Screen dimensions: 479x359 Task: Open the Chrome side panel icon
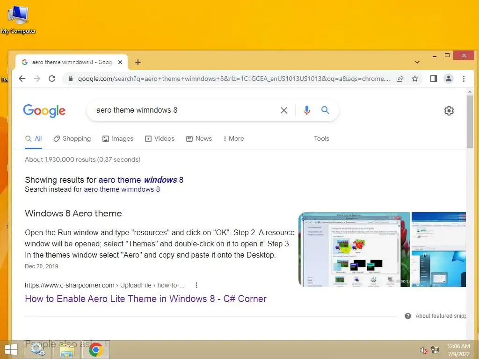click(434, 79)
